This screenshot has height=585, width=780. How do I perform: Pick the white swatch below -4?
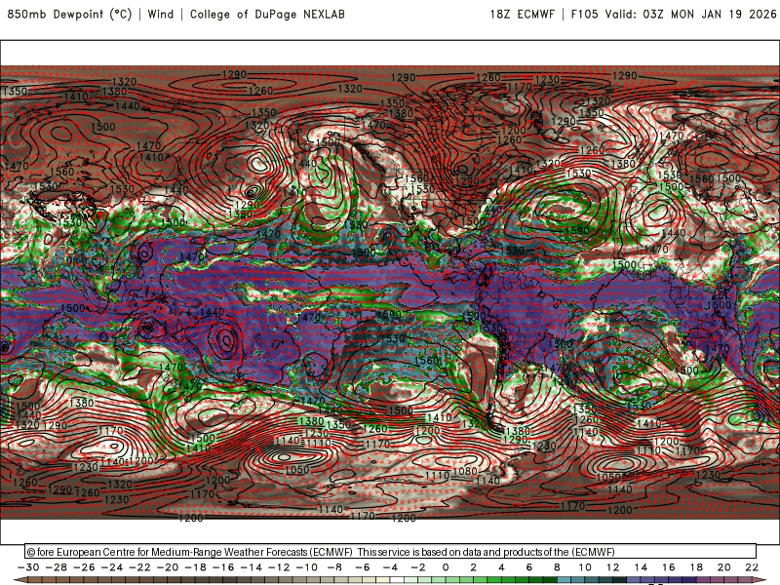pos(397,580)
